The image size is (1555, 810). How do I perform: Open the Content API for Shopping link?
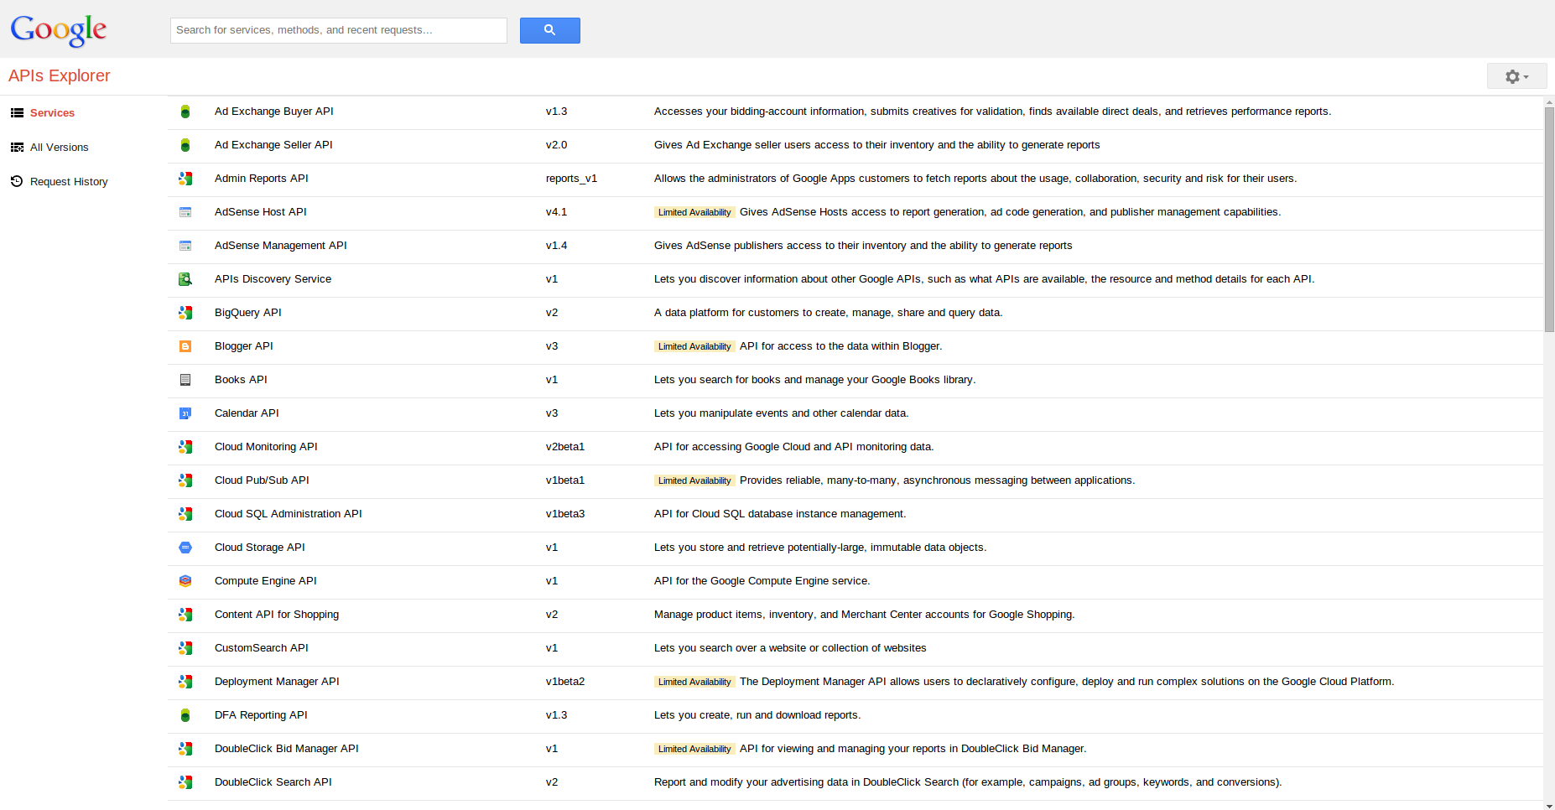[x=277, y=615]
